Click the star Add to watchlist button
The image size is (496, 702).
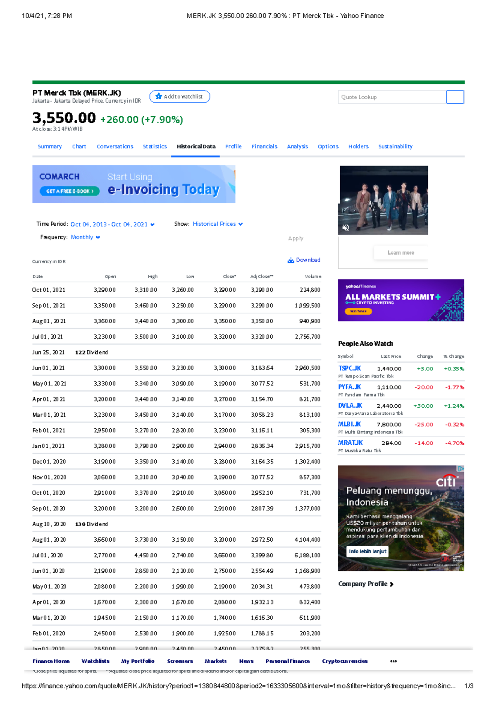[179, 96]
